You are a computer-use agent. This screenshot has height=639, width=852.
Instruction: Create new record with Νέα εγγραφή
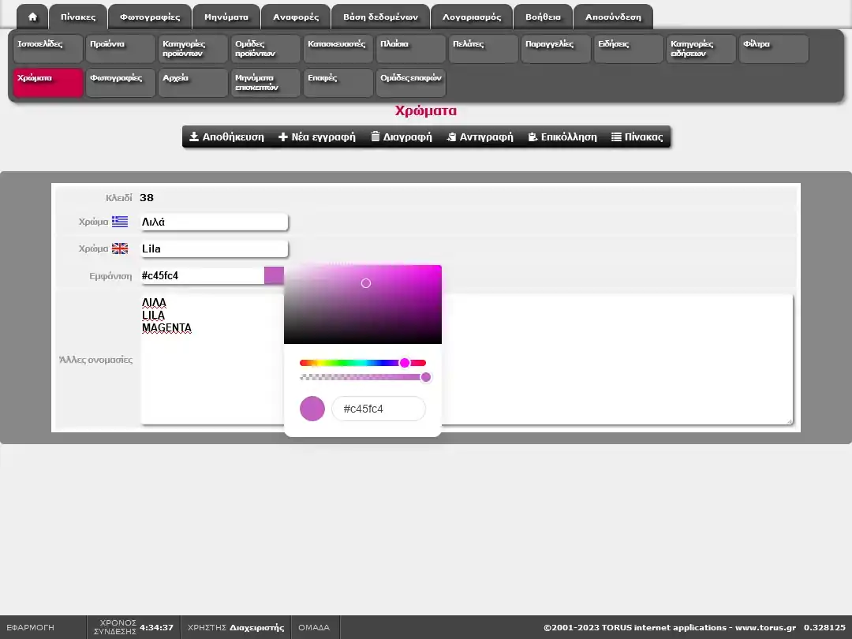pyautogui.click(x=317, y=136)
